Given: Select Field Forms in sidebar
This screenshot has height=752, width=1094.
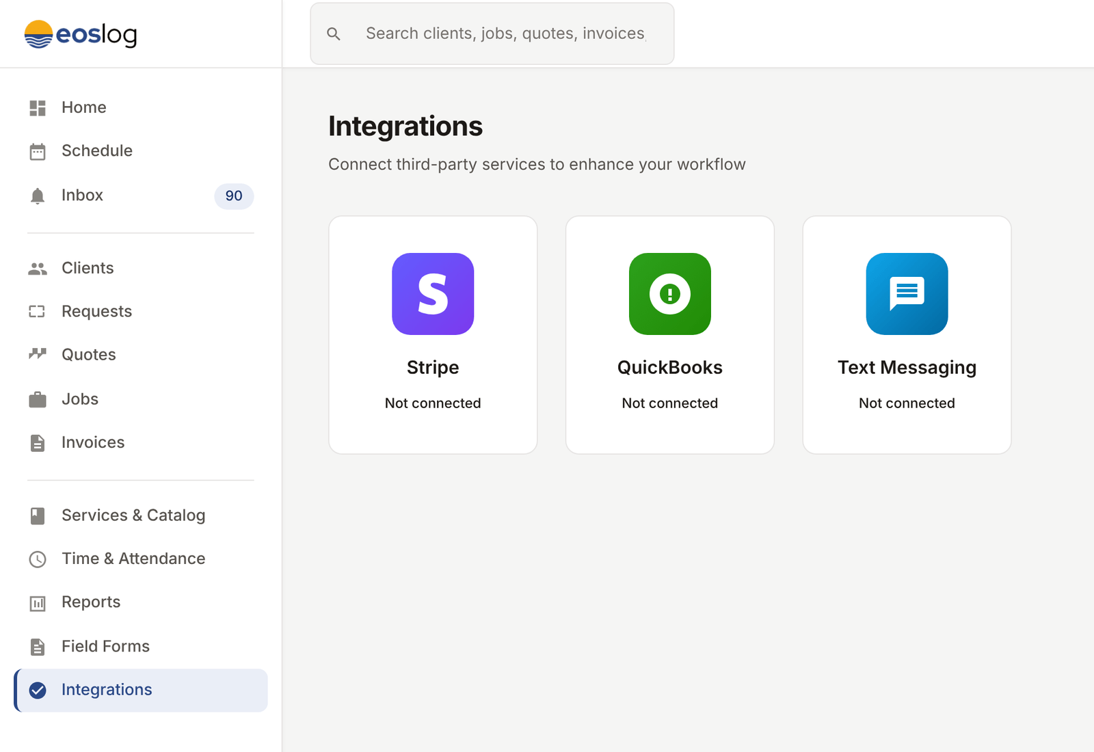Looking at the screenshot, I should tap(141, 646).
